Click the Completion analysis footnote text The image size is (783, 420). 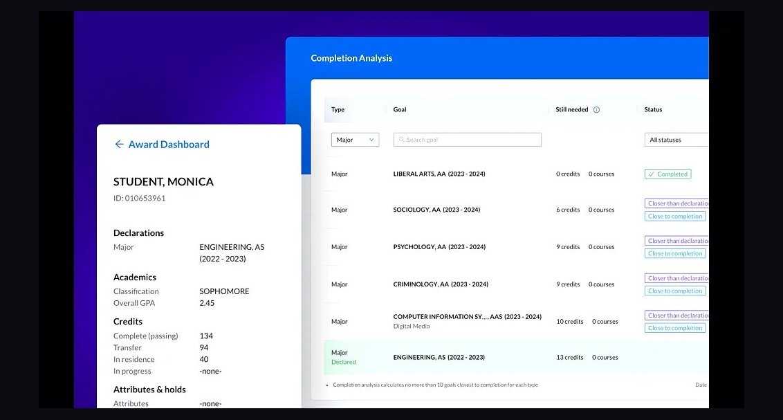pyautogui.click(x=436, y=385)
